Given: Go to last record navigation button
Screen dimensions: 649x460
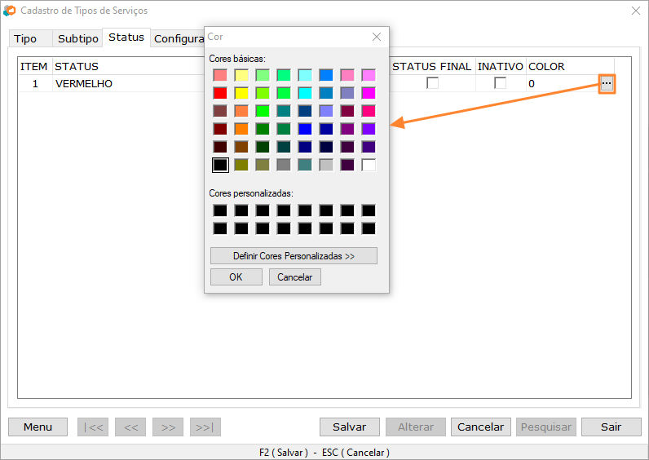Looking at the screenshot, I should click(205, 427).
